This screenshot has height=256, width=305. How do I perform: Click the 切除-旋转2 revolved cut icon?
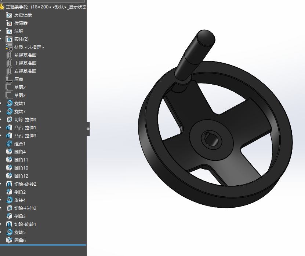point(9,184)
